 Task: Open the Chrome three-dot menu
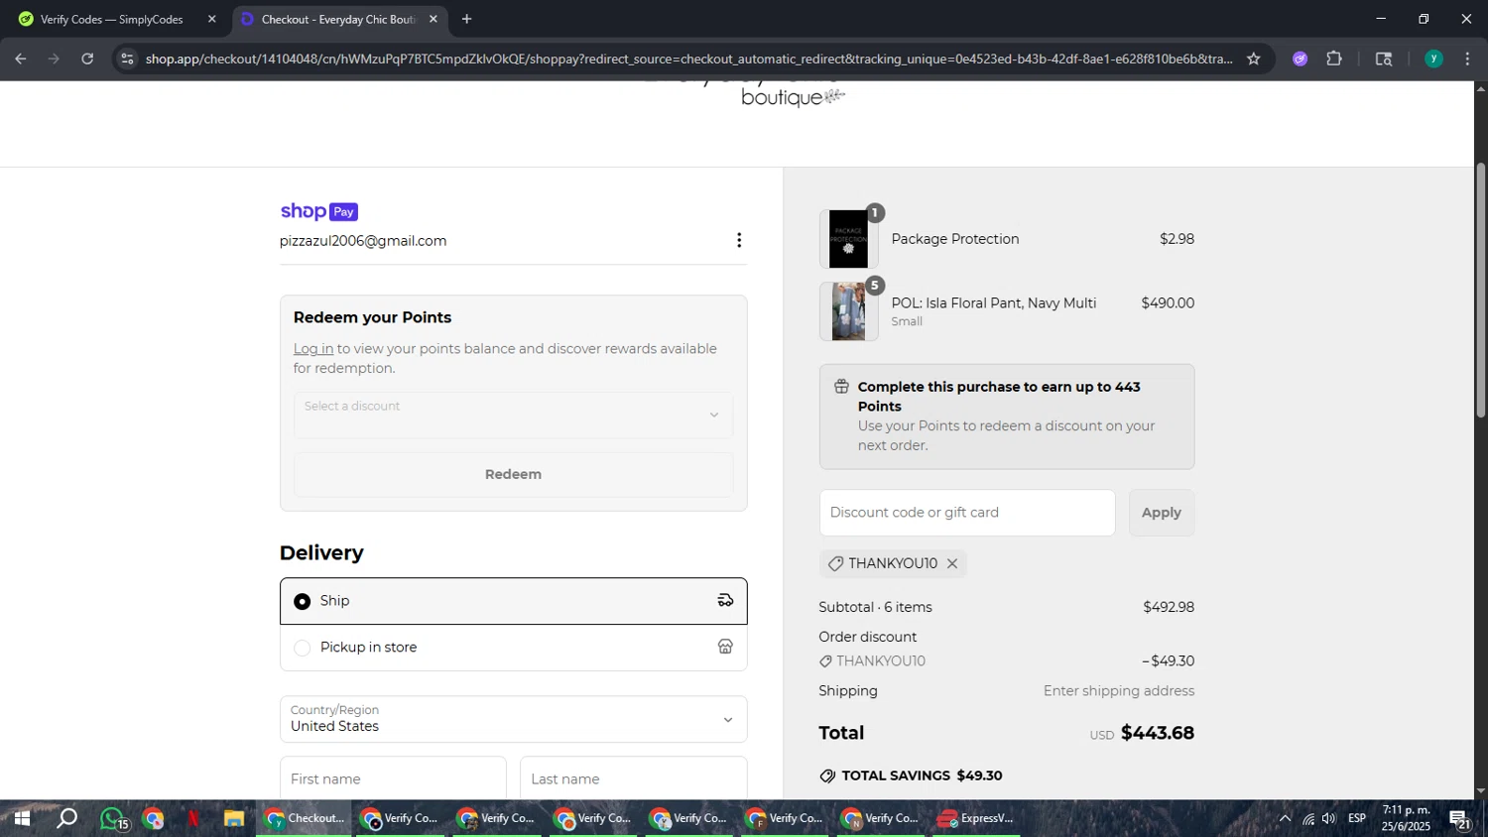[1467, 59]
